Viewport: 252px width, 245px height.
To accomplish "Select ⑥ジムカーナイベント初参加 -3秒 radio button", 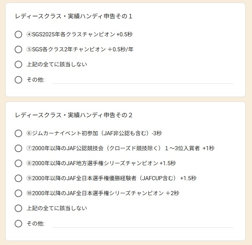I will coord(18,133).
